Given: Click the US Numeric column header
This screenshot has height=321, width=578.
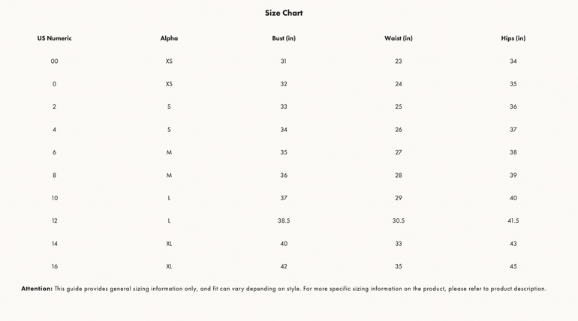Looking at the screenshot, I should tap(54, 38).
